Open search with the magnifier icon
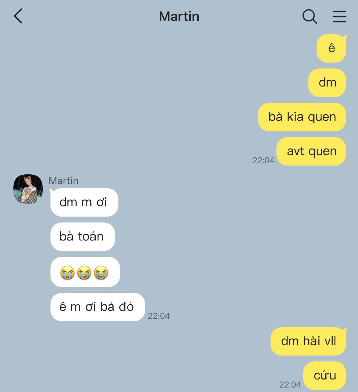 coord(310,16)
